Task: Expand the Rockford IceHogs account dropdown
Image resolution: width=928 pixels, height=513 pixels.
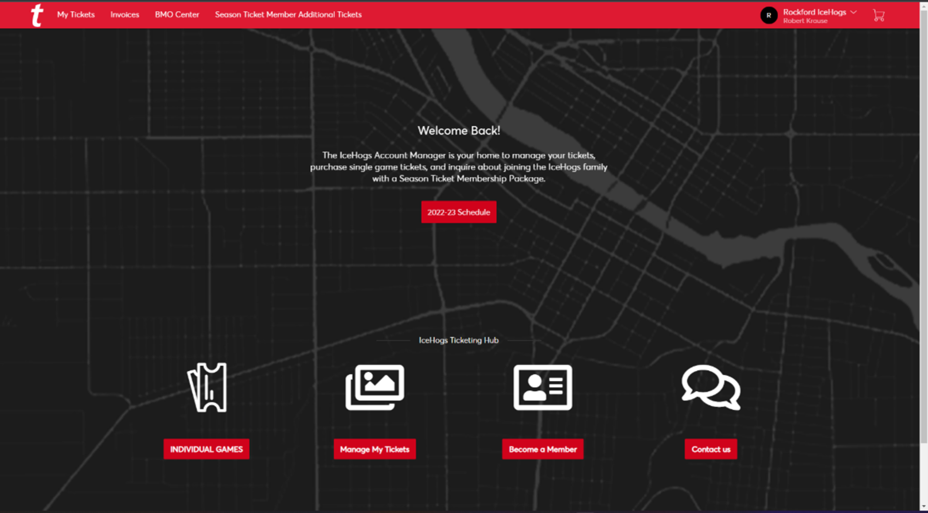Action: pyautogui.click(x=853, y=12)
